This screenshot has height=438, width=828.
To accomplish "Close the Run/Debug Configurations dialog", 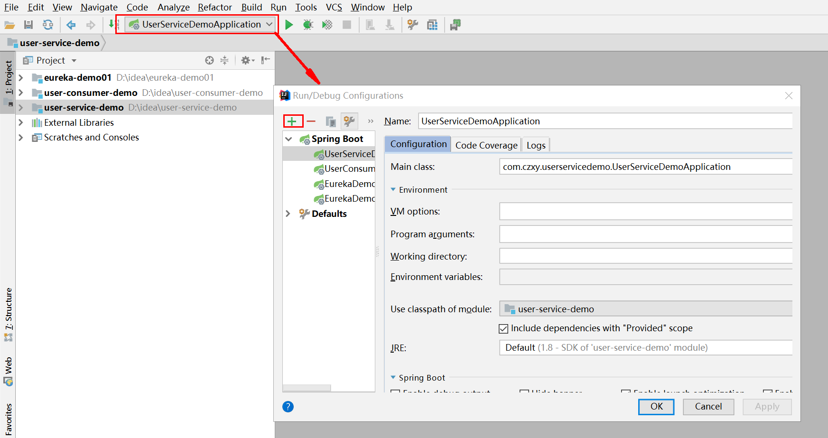I will [x=789, y=95].
